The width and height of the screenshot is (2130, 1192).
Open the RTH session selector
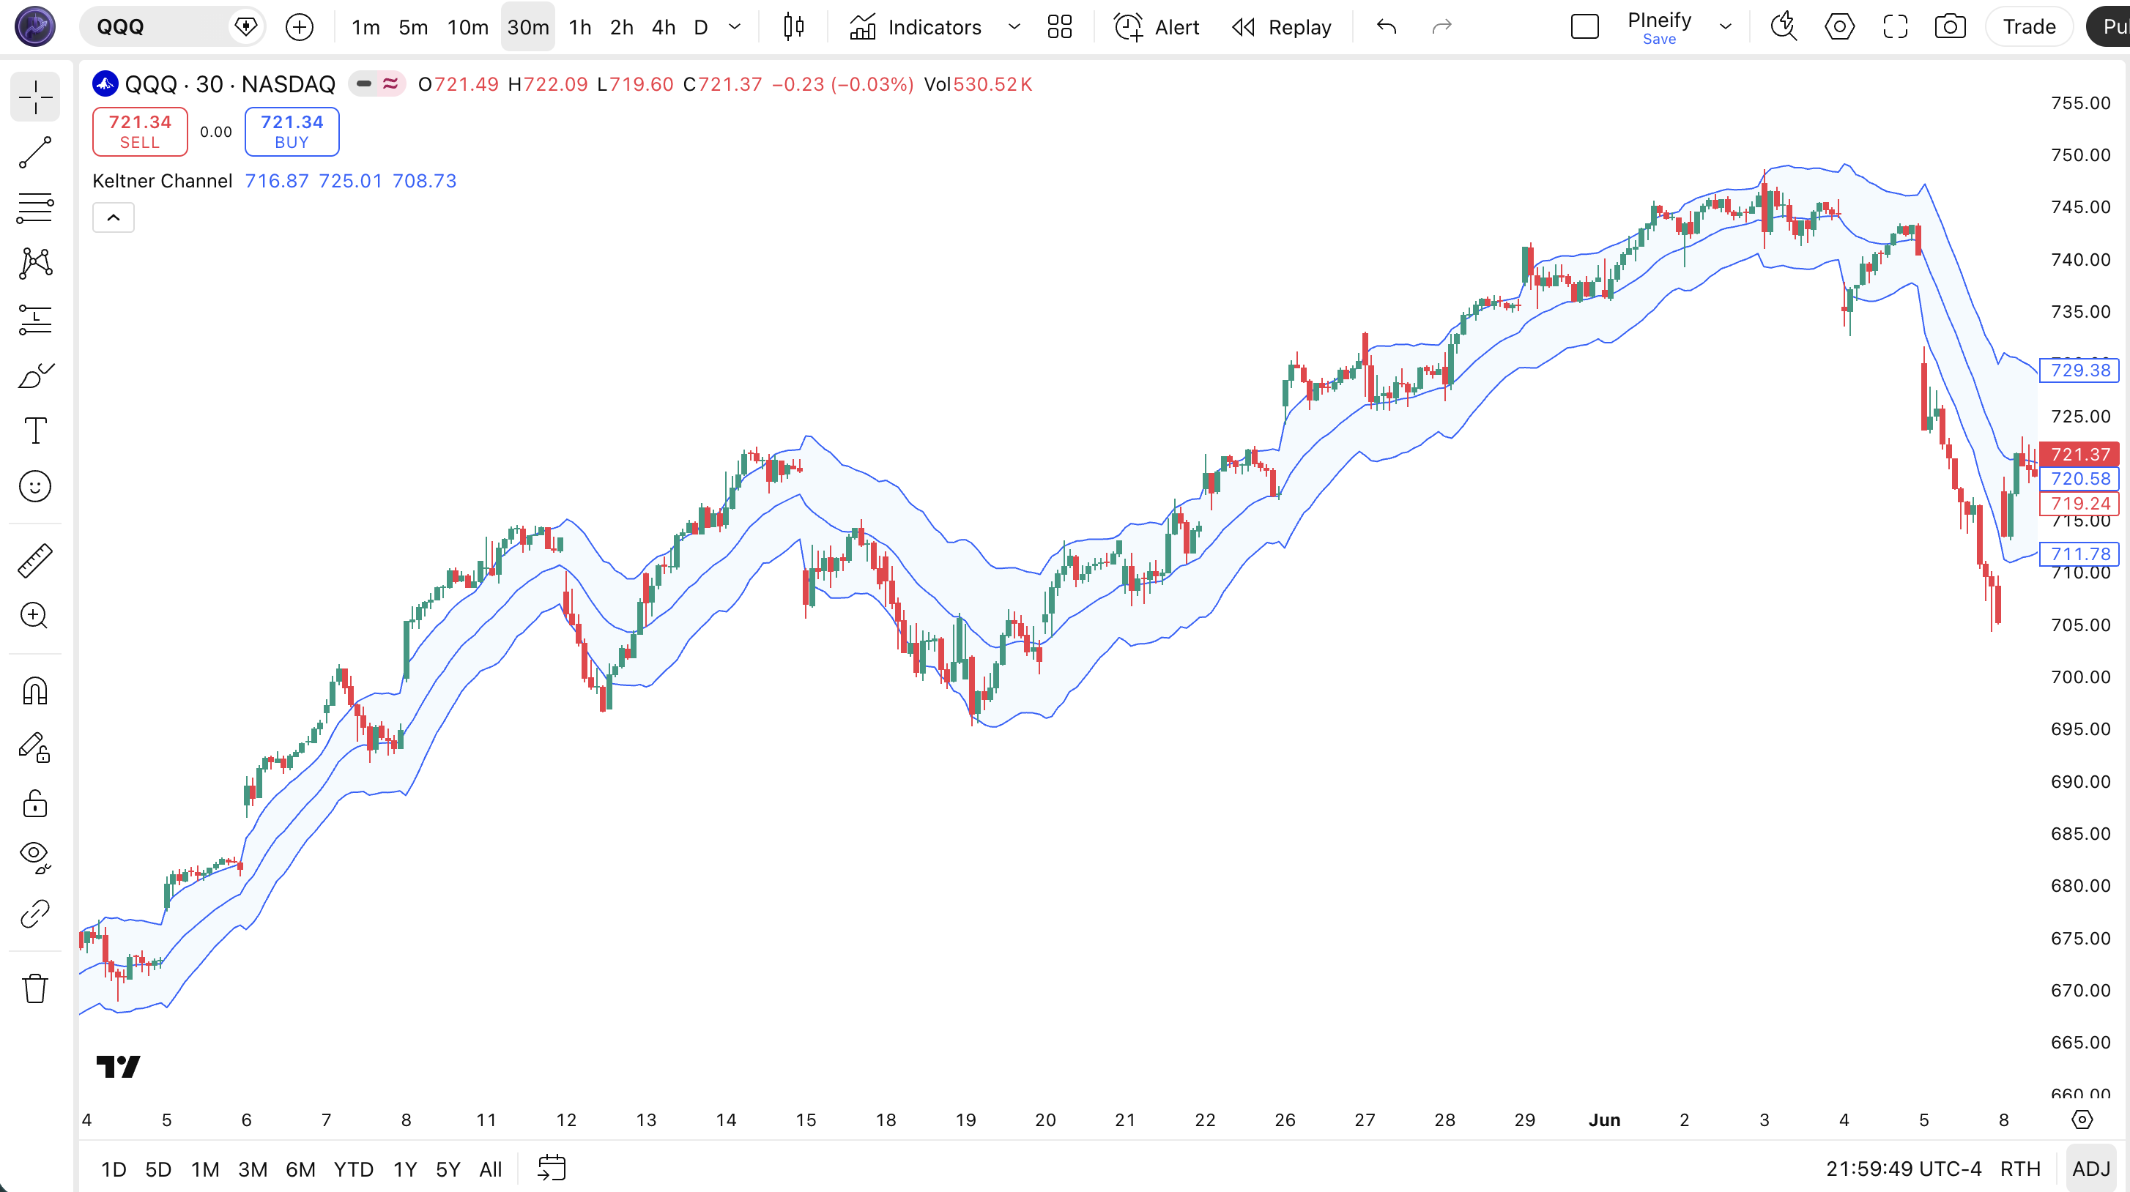(x=2020, y=1169)
